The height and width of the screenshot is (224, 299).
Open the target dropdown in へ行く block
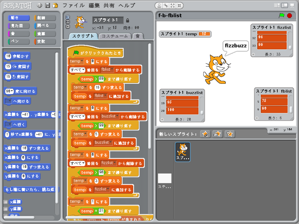click(9, 125)
